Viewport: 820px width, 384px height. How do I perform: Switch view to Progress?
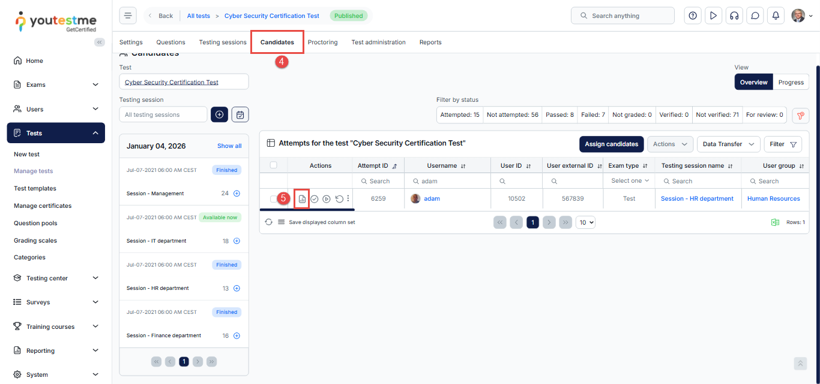pyautogui.click(x=791, y=82)
